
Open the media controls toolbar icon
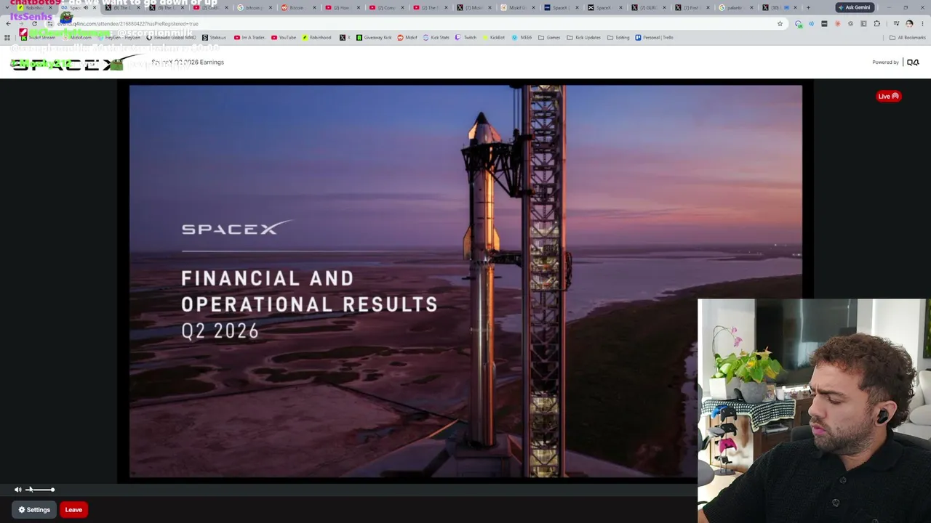click(896, 24)
